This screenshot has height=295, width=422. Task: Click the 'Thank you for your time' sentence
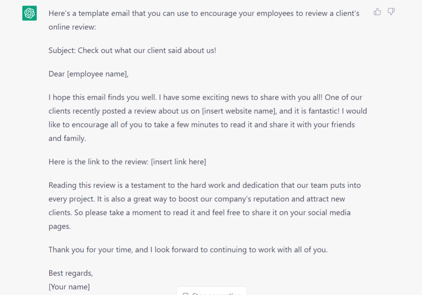pos(188,250)
